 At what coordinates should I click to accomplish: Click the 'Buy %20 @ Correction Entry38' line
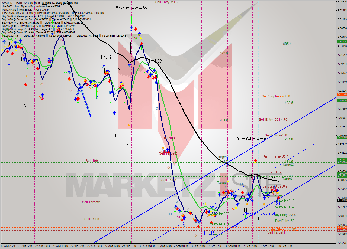[46, 19]
